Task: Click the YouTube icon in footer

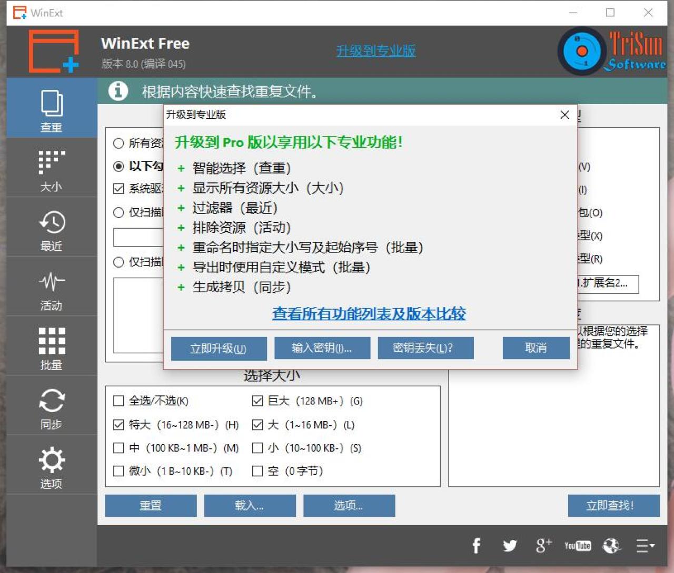Action: (x=578, y=546)
